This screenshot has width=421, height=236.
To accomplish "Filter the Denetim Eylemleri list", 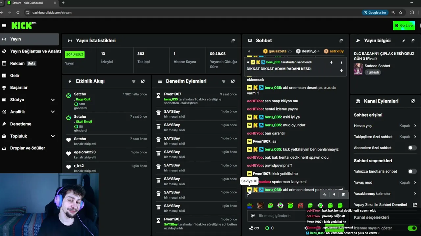I will coord(224,81).
